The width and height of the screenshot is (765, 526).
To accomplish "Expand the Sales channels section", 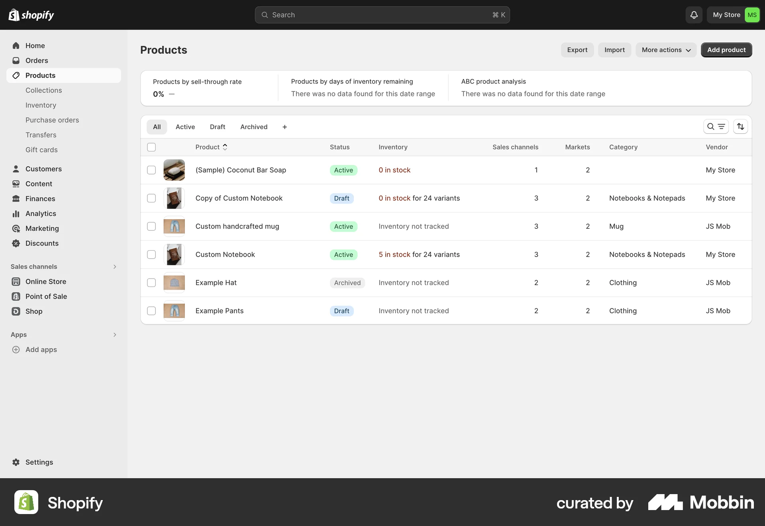I will point(115,267).
